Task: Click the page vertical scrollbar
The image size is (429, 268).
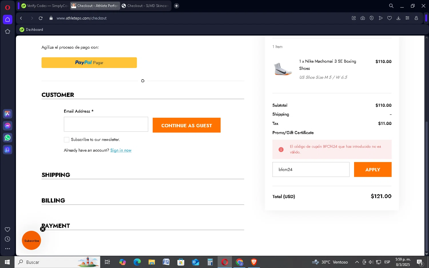Action: tap(426, 187)
